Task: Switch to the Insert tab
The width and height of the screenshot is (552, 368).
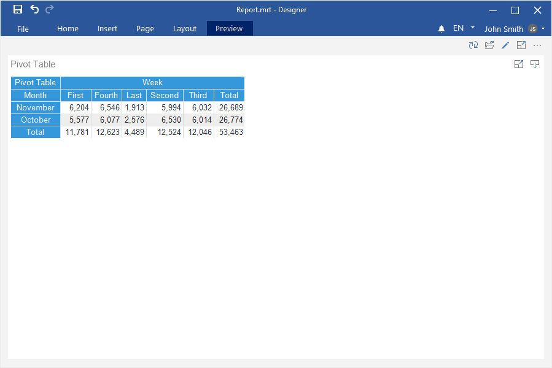Action: [x=107, y=29]
